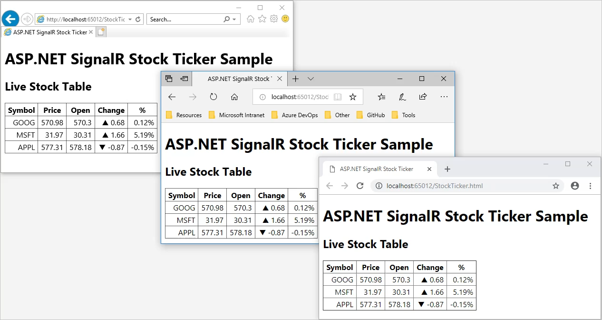The width and height of the screenshot is (602, 320).
Task: Open Chrome's profile avatar icon
Action: click(575, 186)
